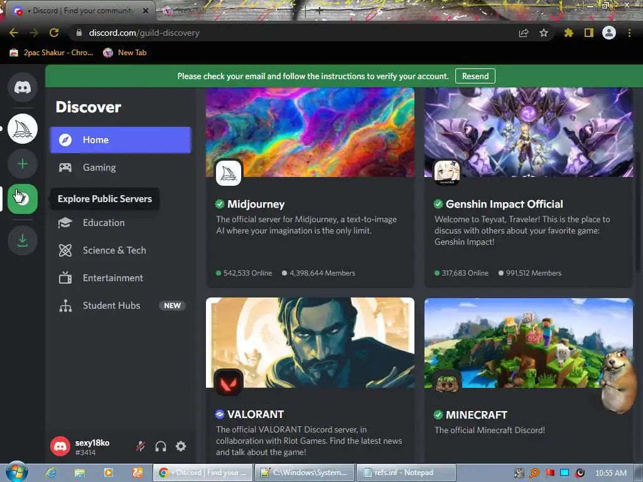Click Genshin Impact Official title

tap(504, 204)
